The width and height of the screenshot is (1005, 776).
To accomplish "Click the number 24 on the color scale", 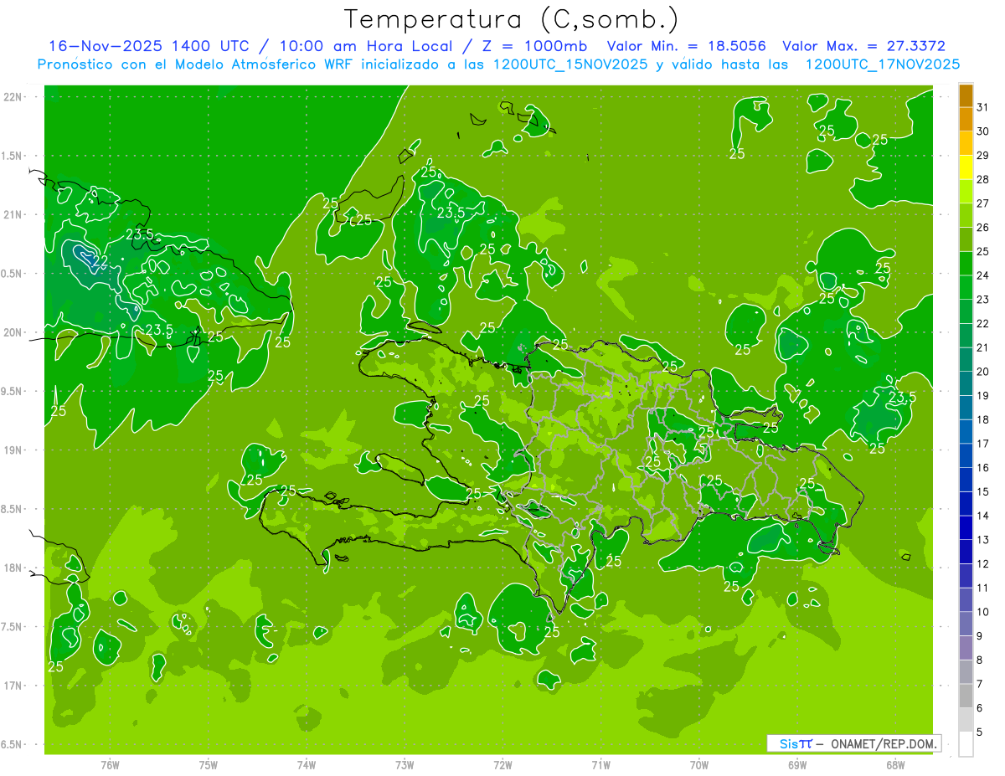I will [x=983, y=275].
